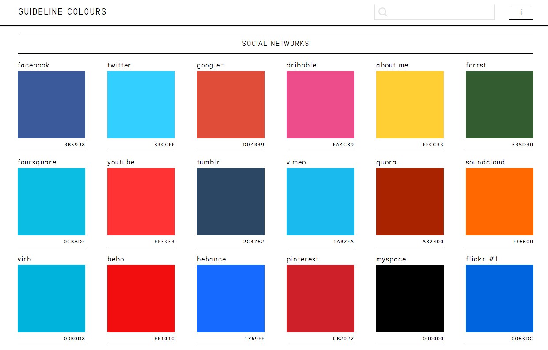Open the info button labeled i
The width and height of the screenshot is (548, 350).
pyautogui.click(x=521, y=12)
